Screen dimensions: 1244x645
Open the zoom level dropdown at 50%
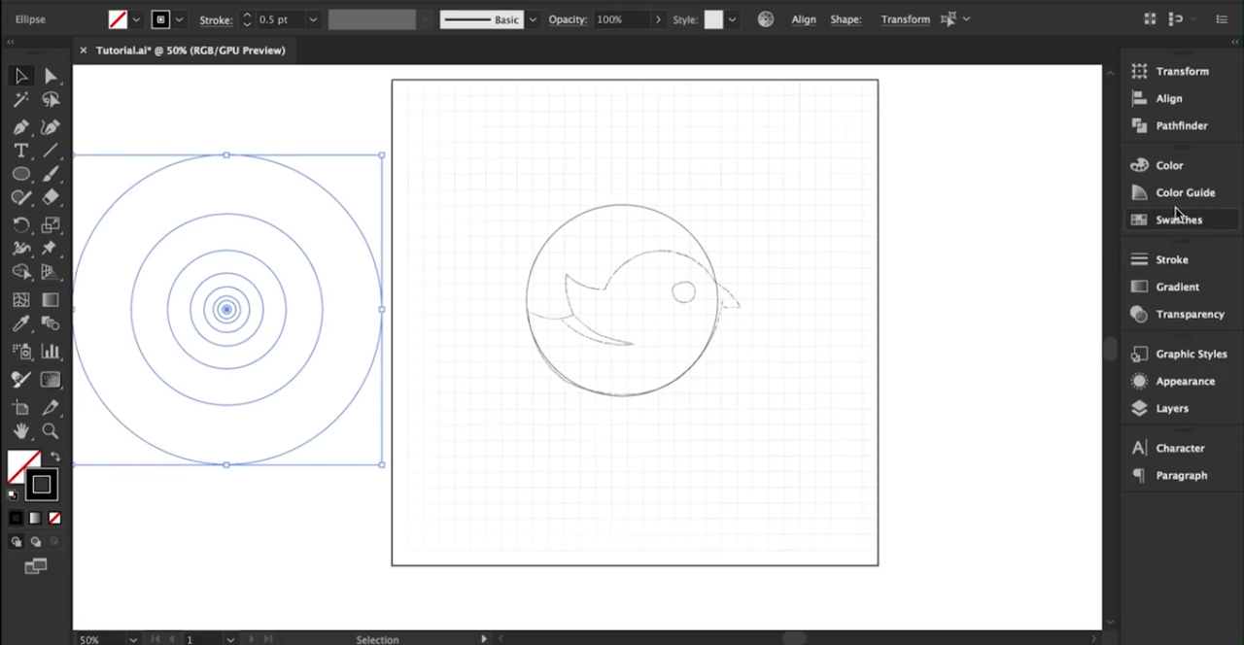(133, 639)
